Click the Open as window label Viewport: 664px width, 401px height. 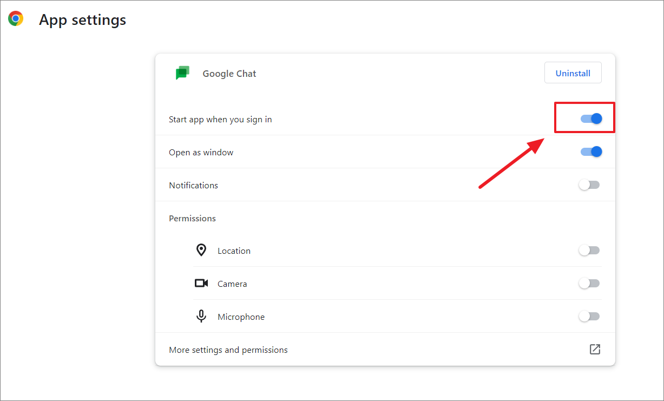point(201,152)
